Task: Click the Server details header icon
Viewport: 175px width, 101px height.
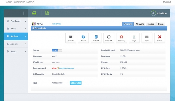Action: [x=33, y=28]
